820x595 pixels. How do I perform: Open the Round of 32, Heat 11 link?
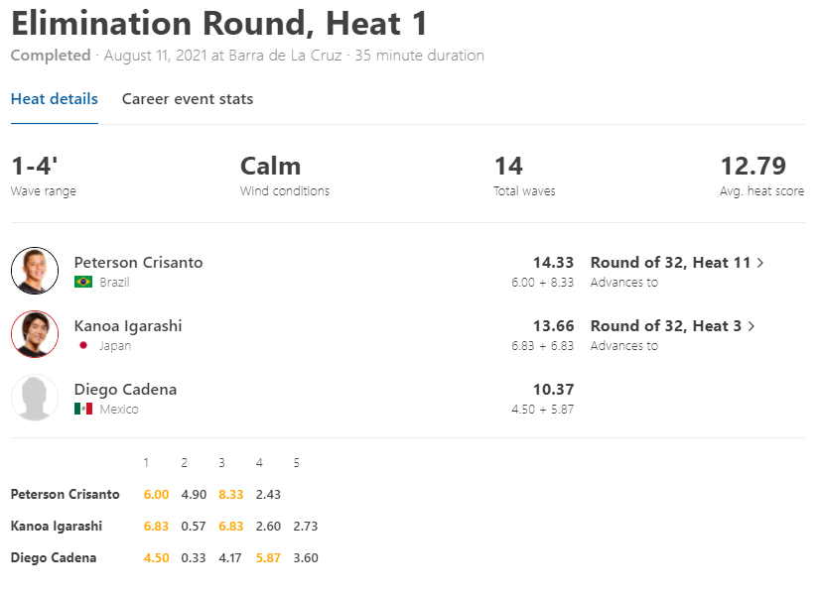[670, 263]
